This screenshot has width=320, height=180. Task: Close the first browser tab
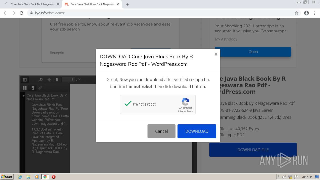coord(58,4)
